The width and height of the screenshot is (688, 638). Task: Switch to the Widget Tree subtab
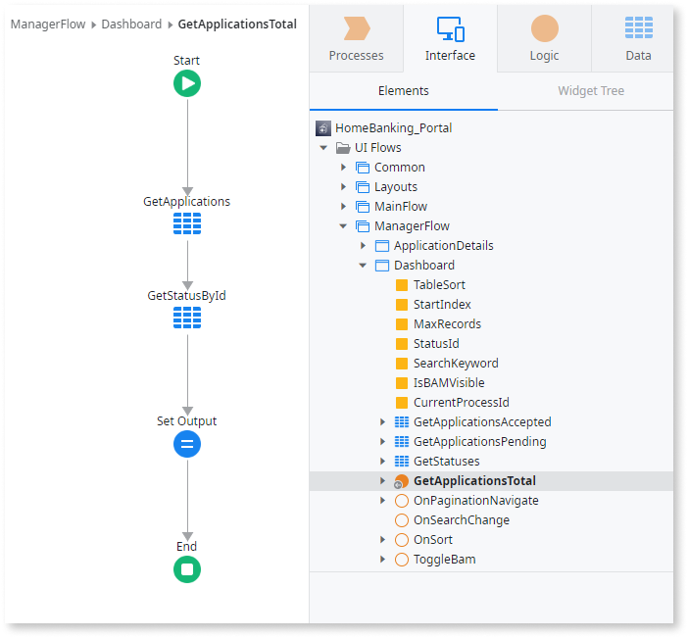tap(590, 91)
